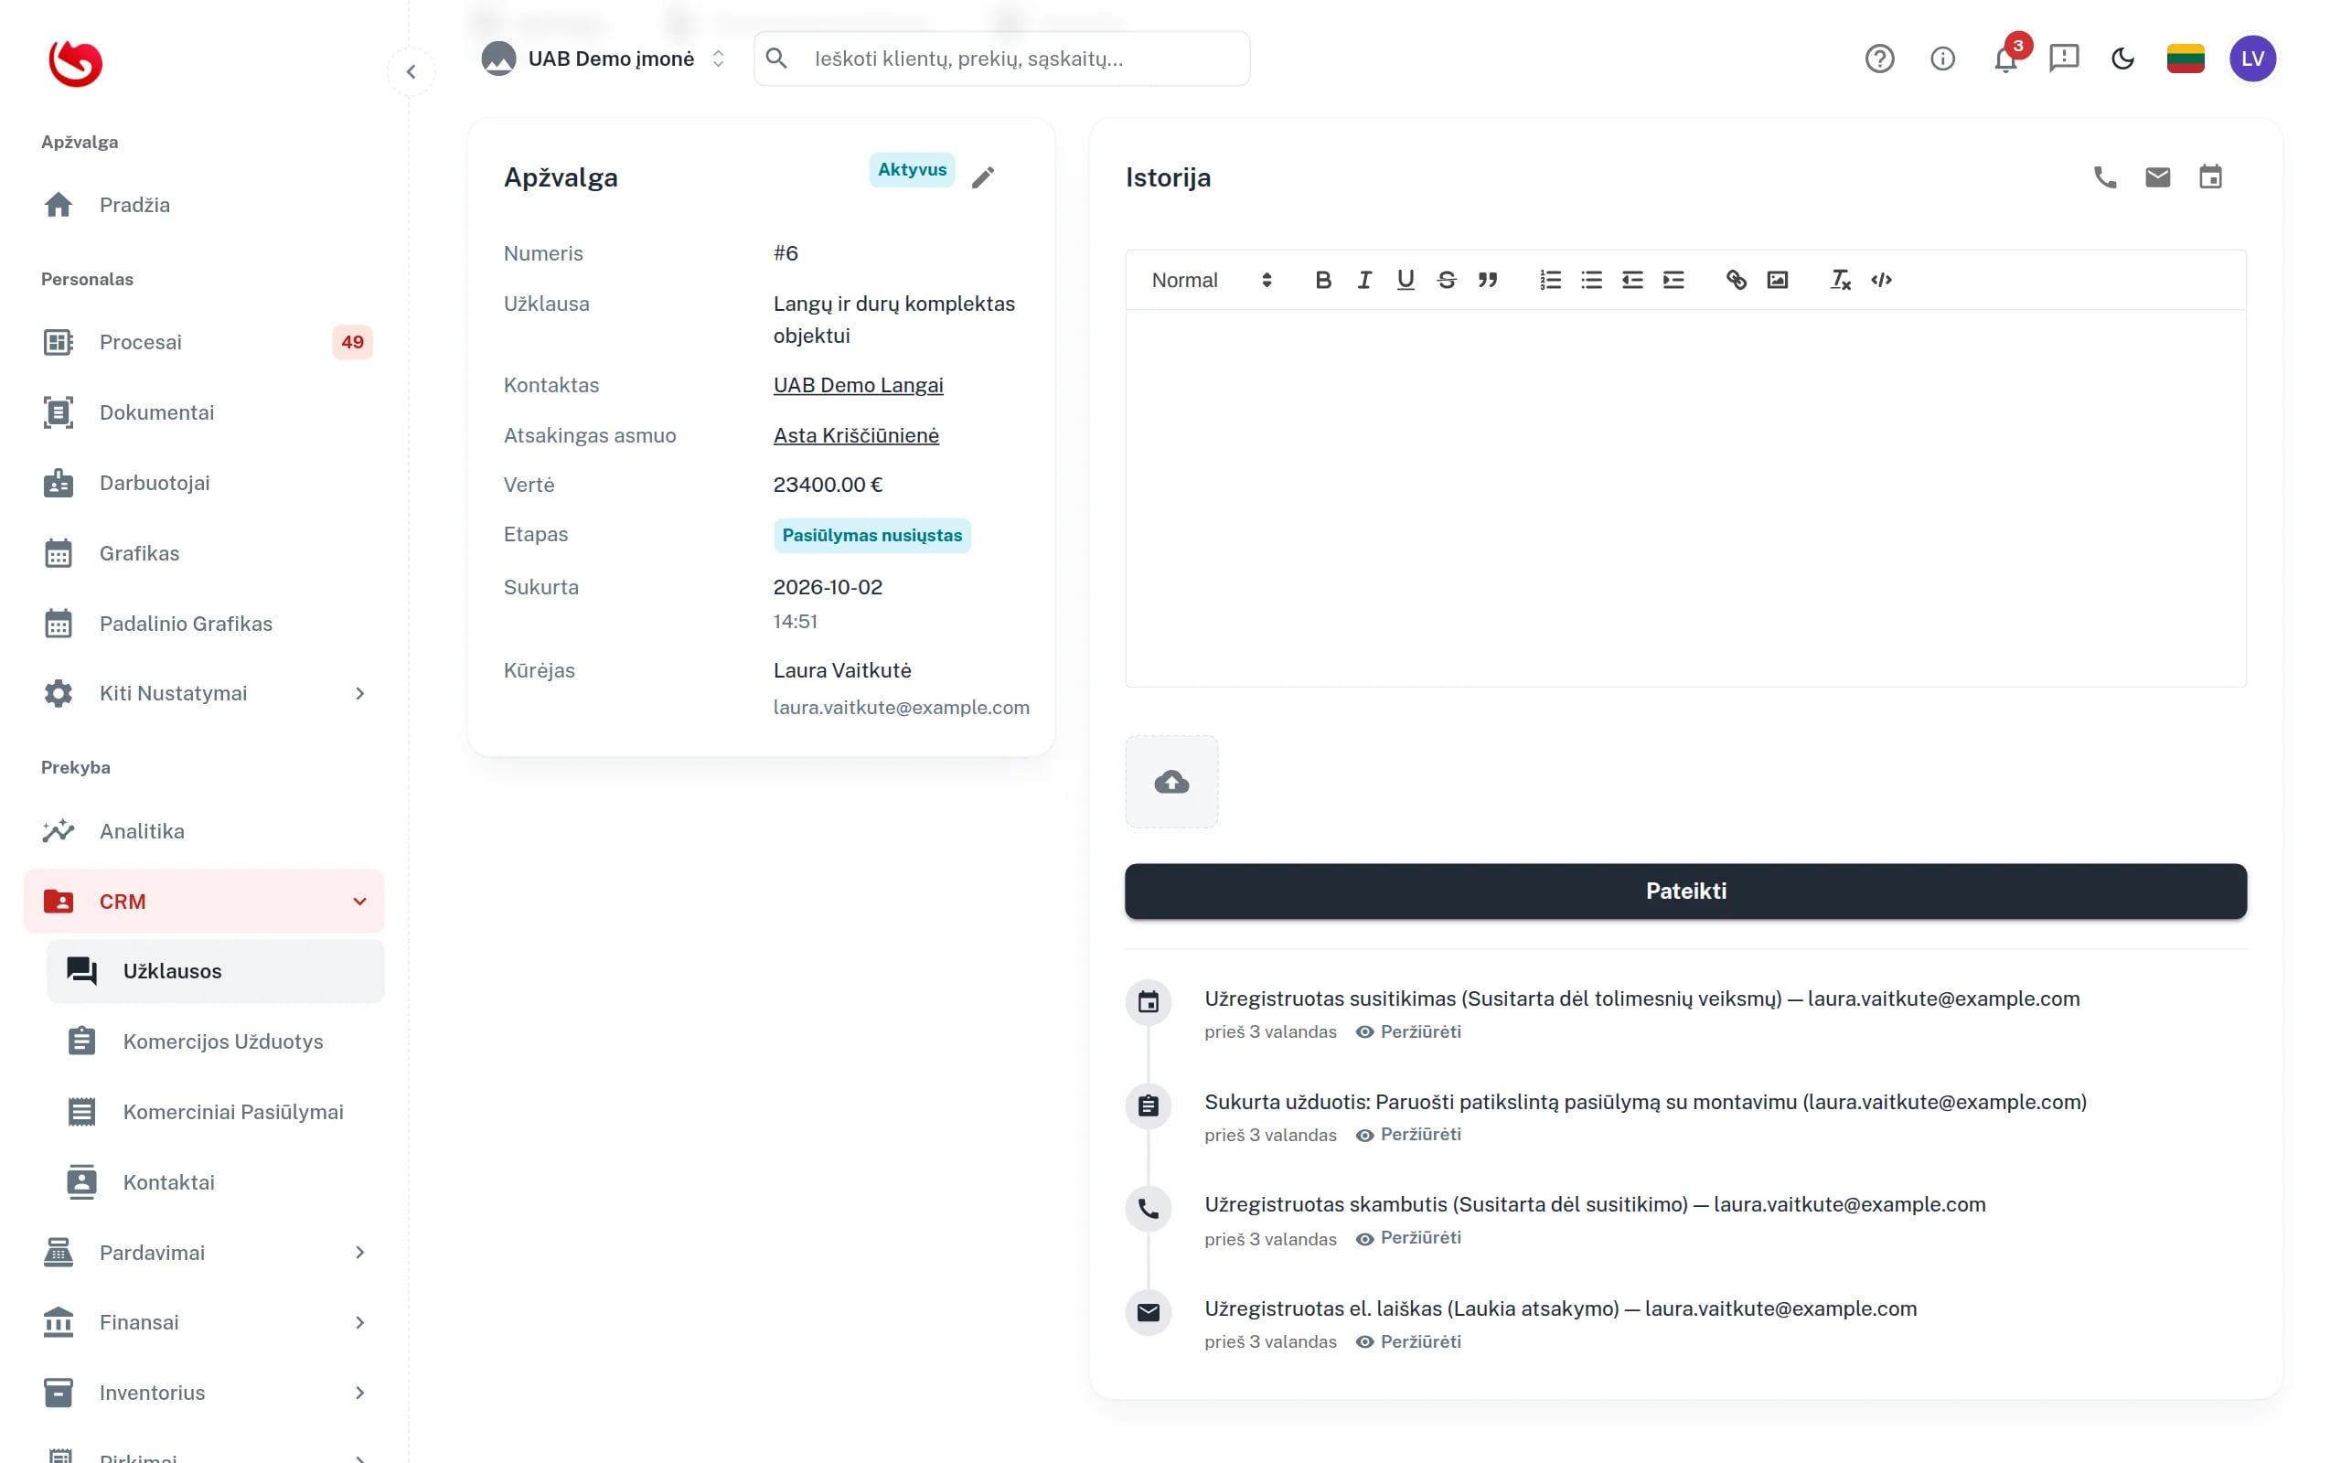Insert a blockquote in editor

(x=1488, y=280)
